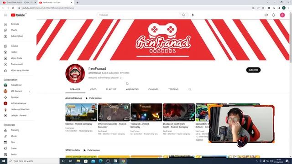Open the notifications bell

(x=274, y=15)
